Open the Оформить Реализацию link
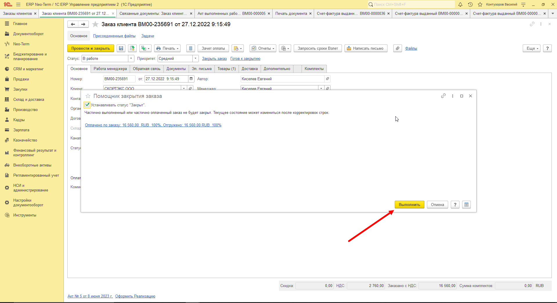 point(135,296)
